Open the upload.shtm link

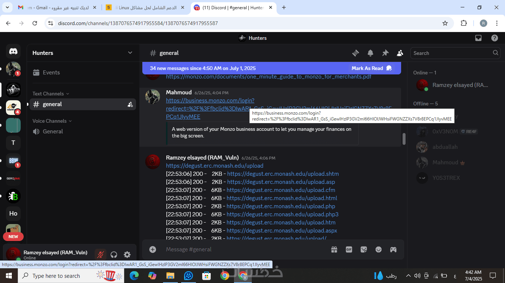[283, 174]
